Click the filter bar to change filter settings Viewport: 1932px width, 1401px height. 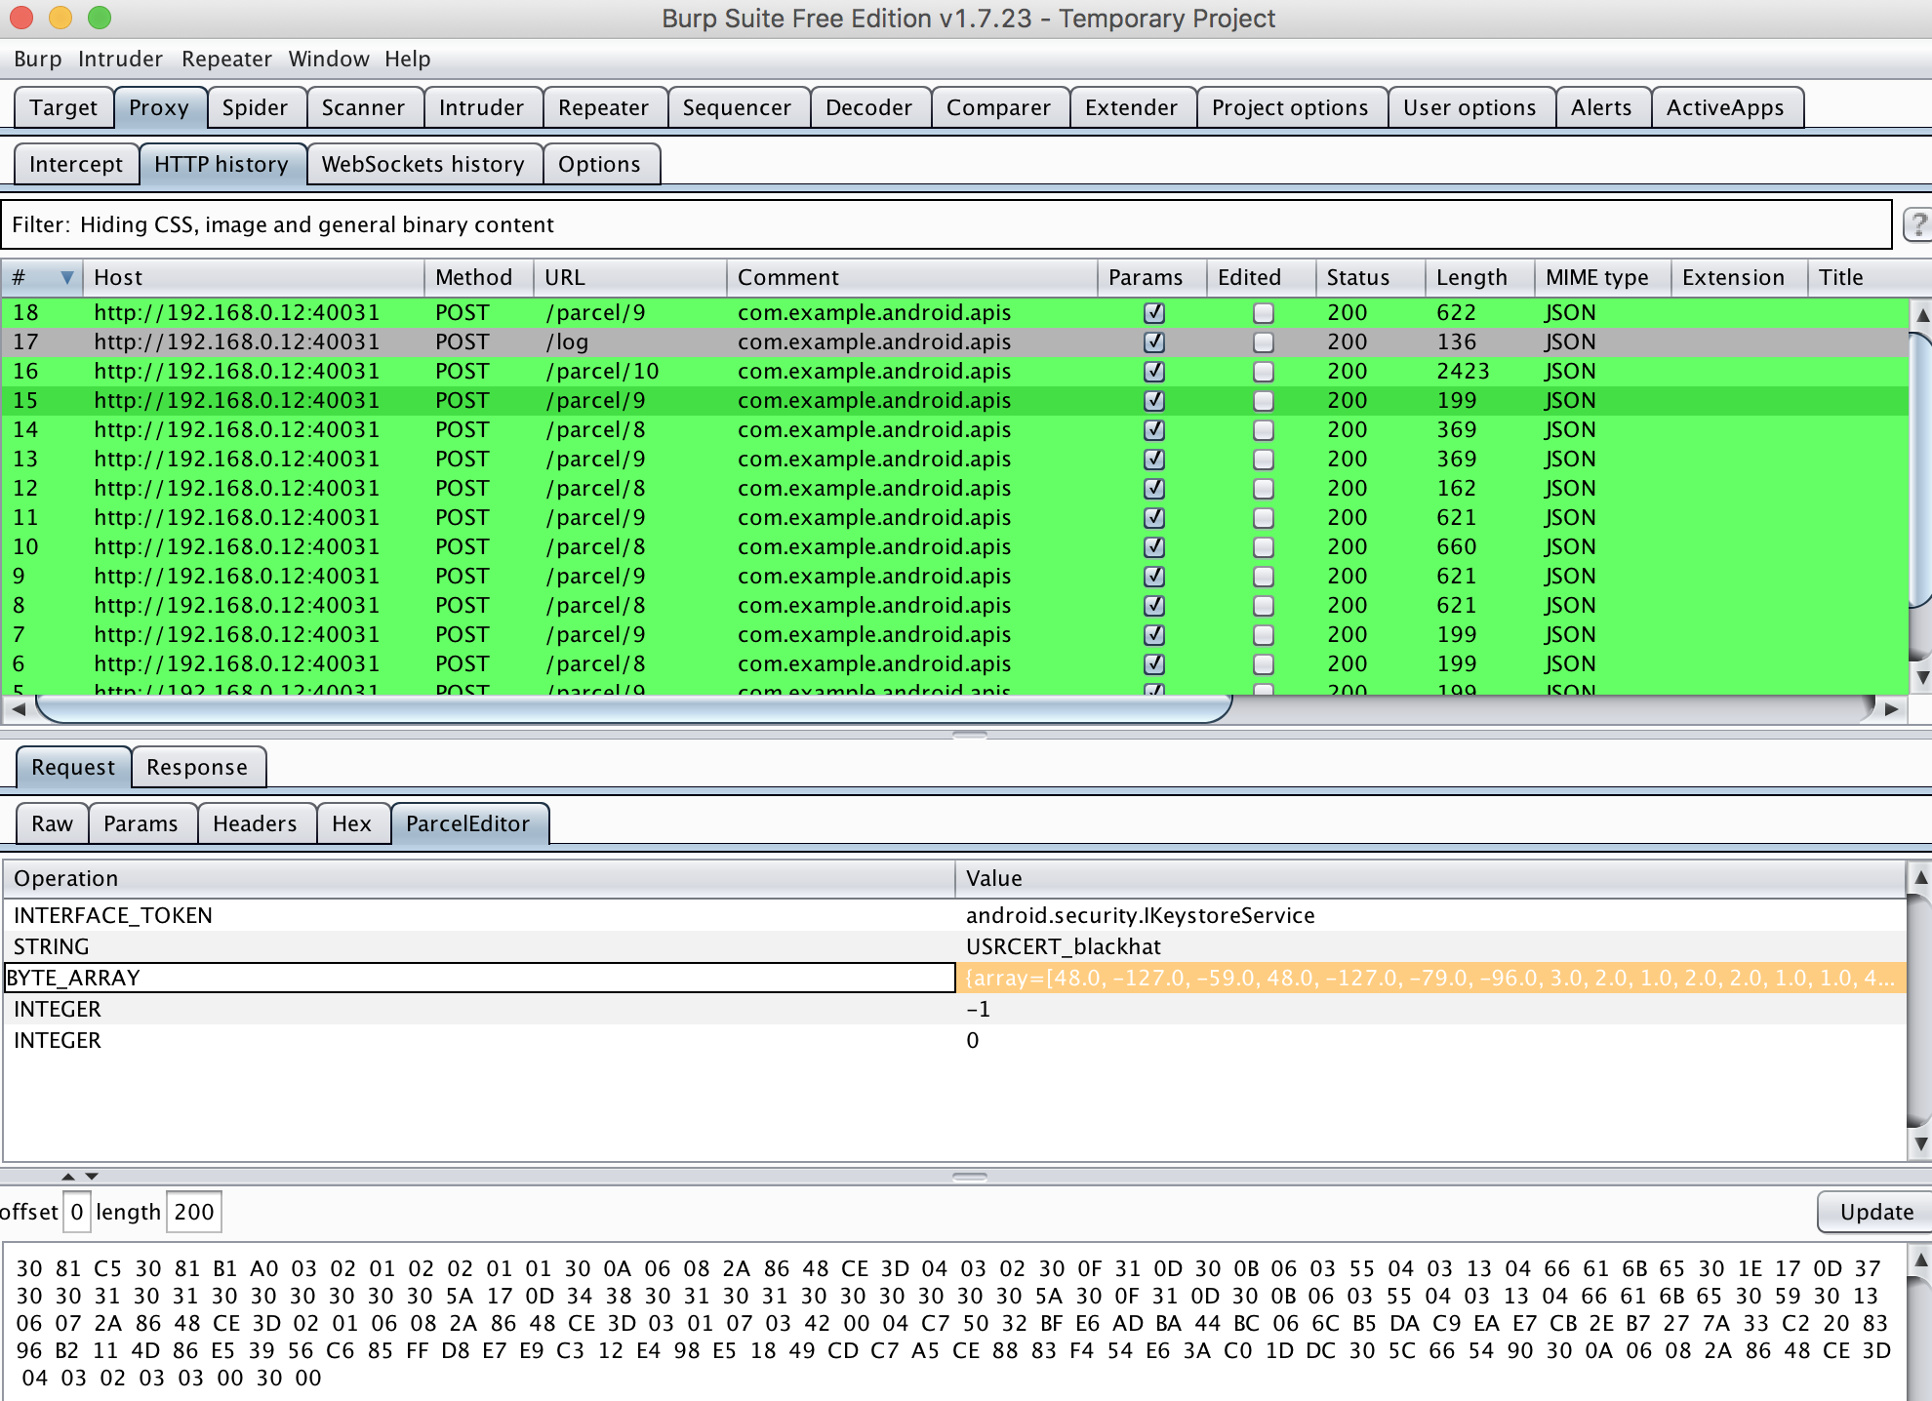(x=946, y=224)
